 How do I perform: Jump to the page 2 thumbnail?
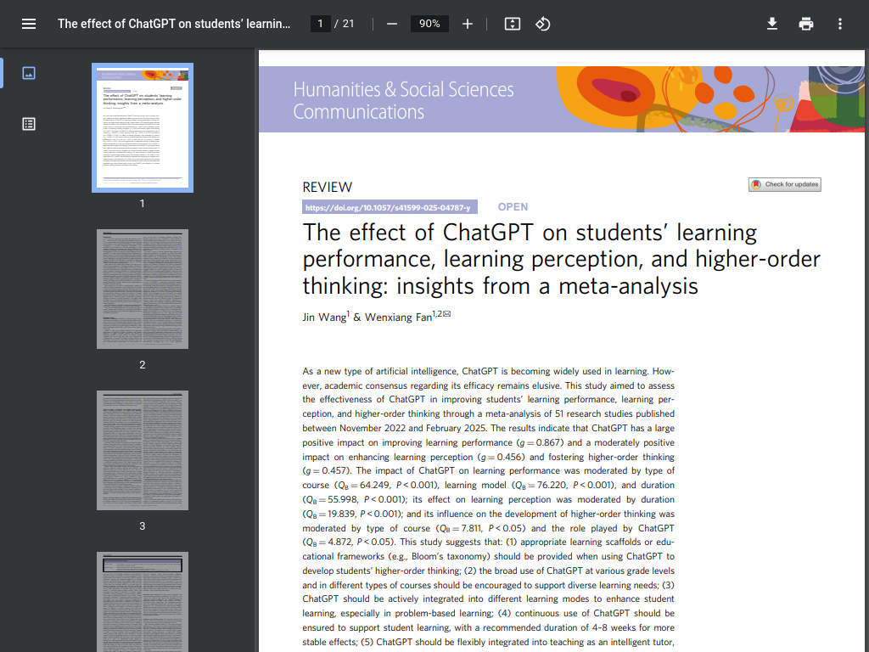[x=143, y=289]
